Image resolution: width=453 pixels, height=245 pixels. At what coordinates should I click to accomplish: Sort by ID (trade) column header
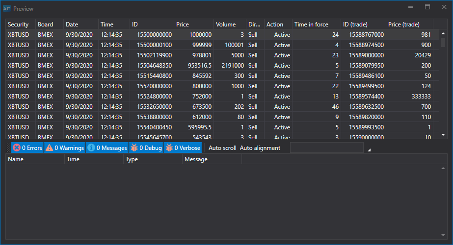[x=364, y=24]
